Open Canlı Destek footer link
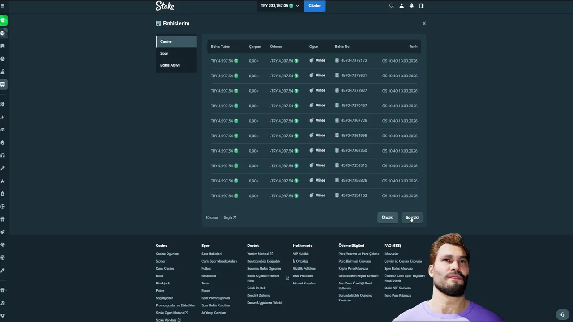The height and width of the screenshot is (322, 573). (256, 288)
